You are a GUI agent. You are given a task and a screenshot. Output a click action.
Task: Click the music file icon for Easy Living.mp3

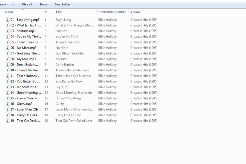click(x=7, y=20)
